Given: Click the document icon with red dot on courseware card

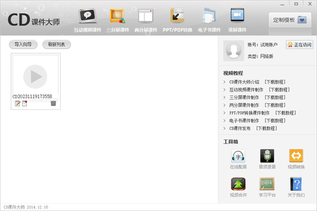Looking at the screenshot, I should [25, 103].
